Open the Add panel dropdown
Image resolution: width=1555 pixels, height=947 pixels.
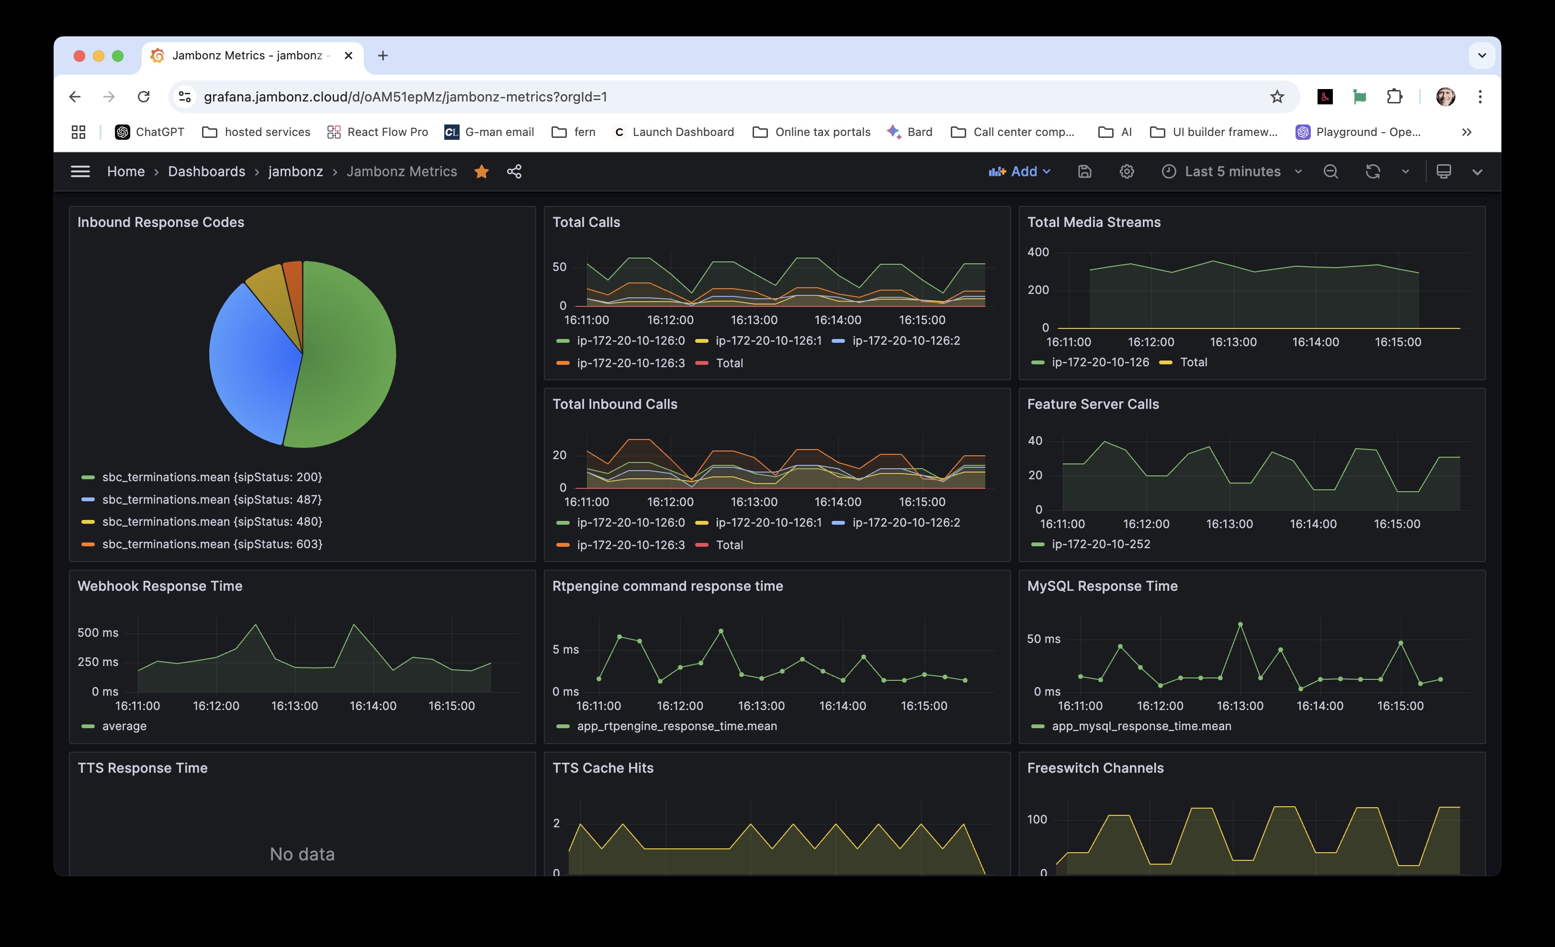pos(1018,171)
